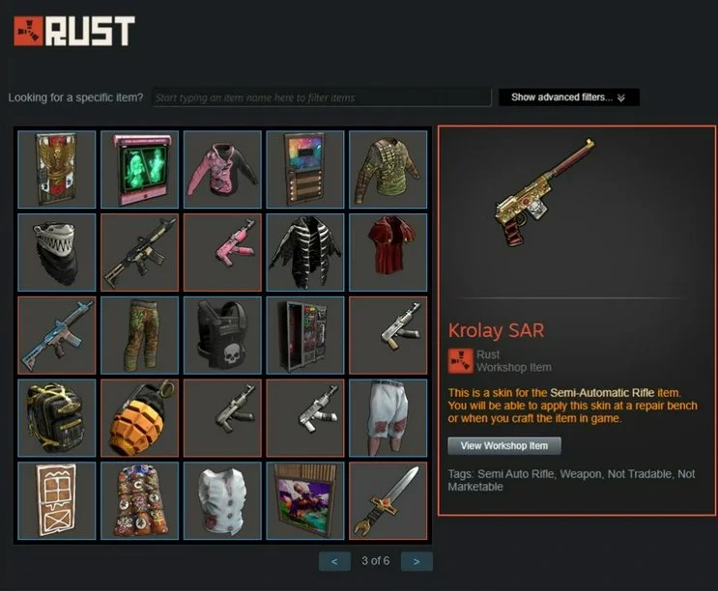Click the Krolay SAR preview image
The image size is (718, 591).
click(545, 192)
